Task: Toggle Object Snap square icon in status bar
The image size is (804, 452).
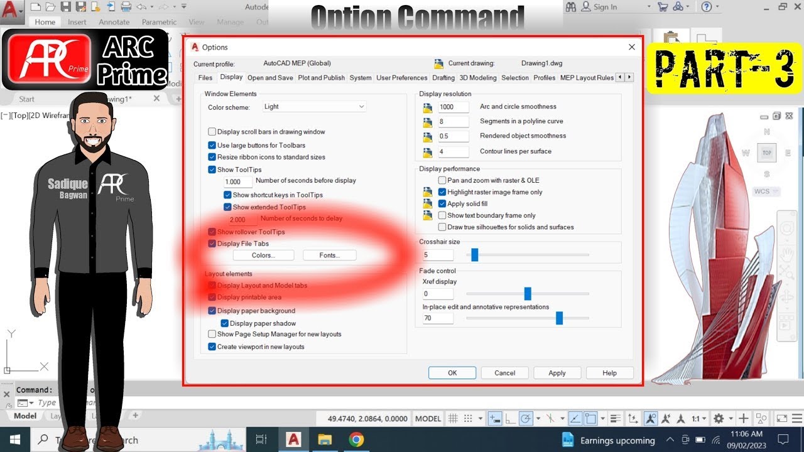Action: [590, 419]
